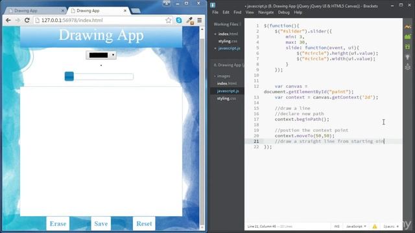Screen dimensions: 415x233
Task: Click the Spaces indentation setting in status bar
Action: (x=391, y=227)
